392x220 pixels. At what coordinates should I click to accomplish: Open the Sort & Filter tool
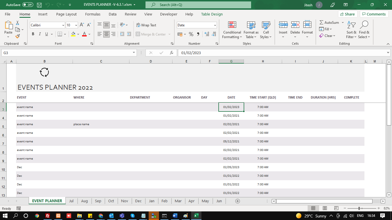(x=351, y=30)
